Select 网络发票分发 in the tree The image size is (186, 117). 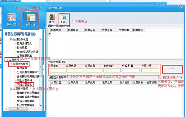click(24, 84)
